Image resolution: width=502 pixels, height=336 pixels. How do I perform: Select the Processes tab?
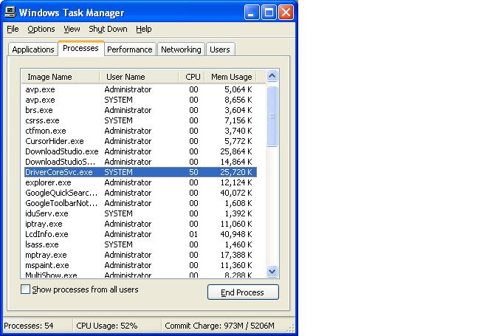click(x=80, y=48)
